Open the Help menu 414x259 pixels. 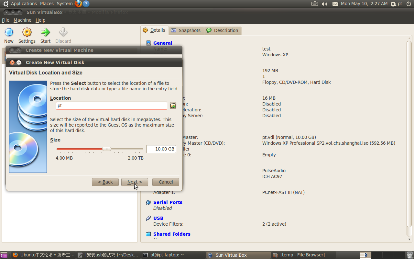pyautogui.click(x=40, y=20)
